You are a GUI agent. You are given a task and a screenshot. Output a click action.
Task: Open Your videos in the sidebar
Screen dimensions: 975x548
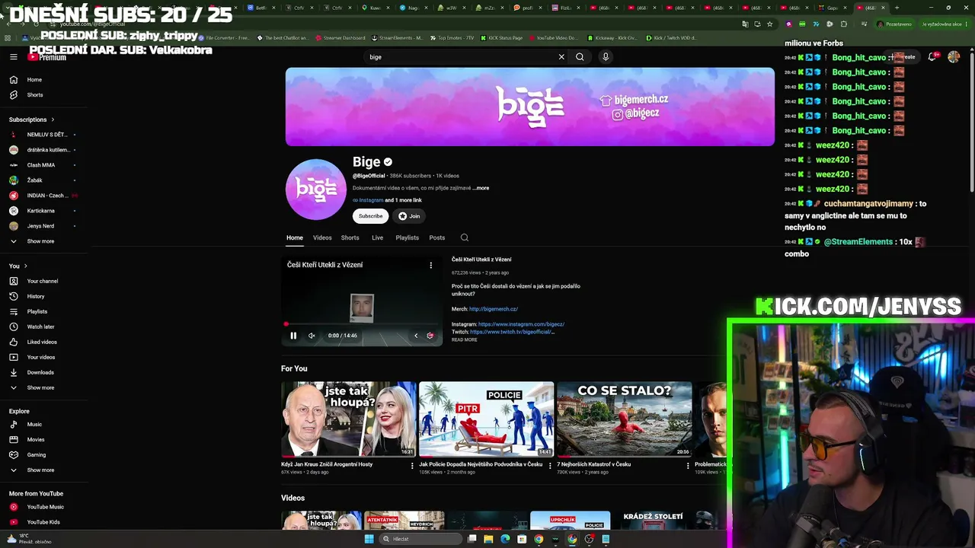click(x=41, y=357)
